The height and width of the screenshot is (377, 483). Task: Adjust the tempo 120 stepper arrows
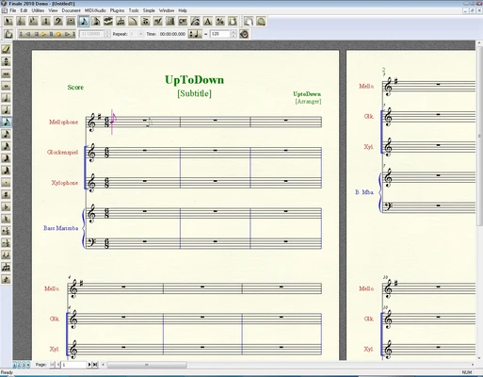[x=233, y=34]
